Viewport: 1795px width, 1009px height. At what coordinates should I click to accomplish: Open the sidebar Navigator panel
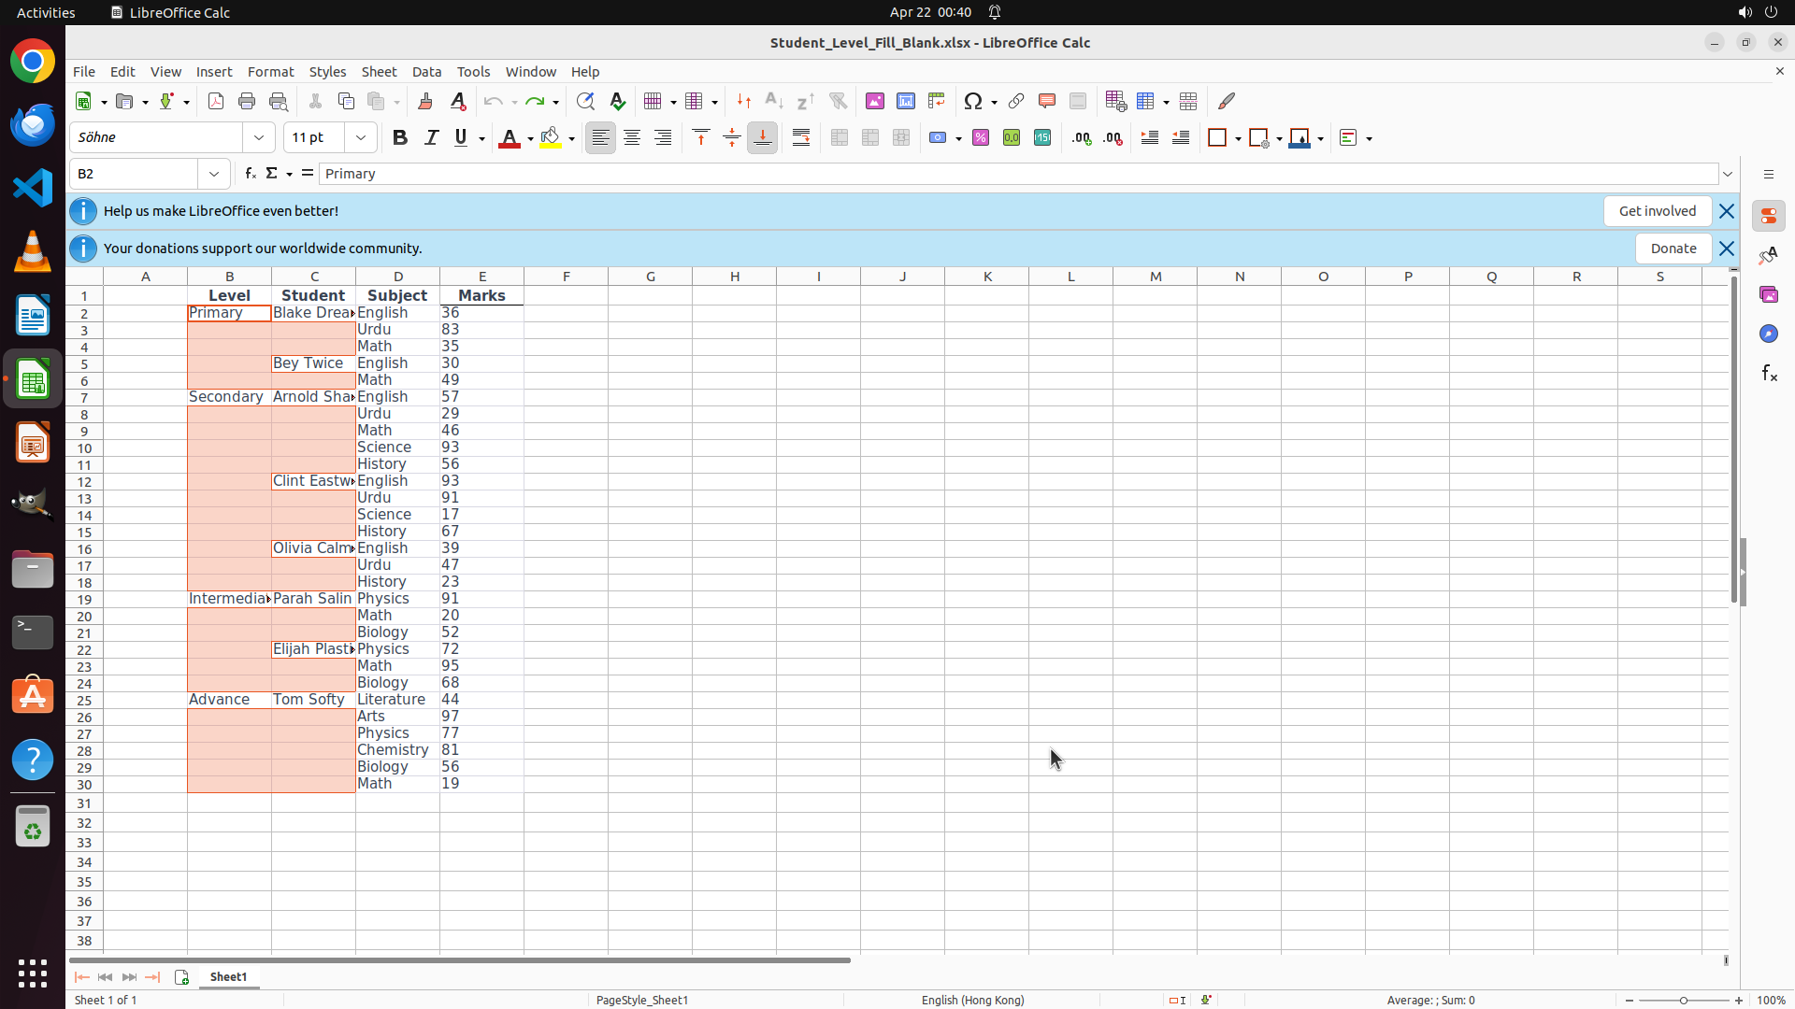[x=1768, y=334]
